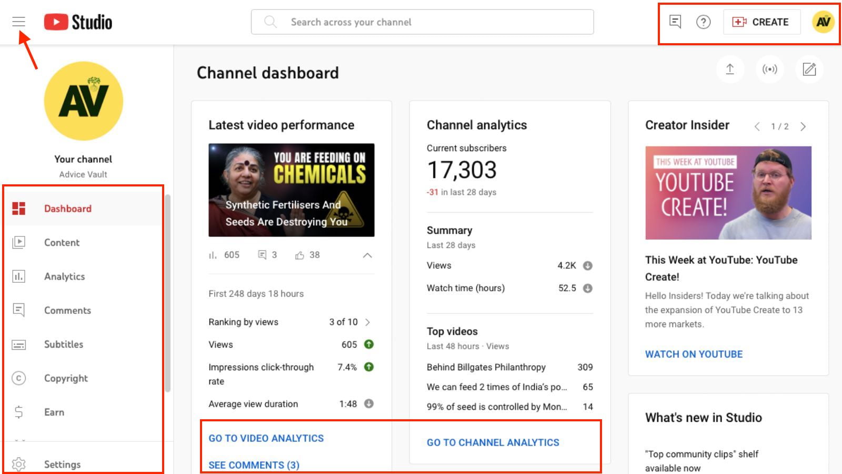Image resolution: width=842 pixels, height=474 pixels.
Task: Collapse the Latest video performance stats
Action: [x=368, y=255]
